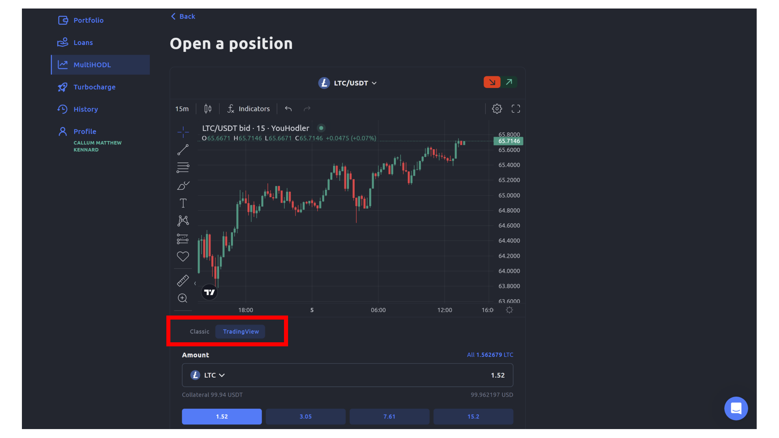
Task: Switch to TradingView chart tab
Action: (241, 331)
